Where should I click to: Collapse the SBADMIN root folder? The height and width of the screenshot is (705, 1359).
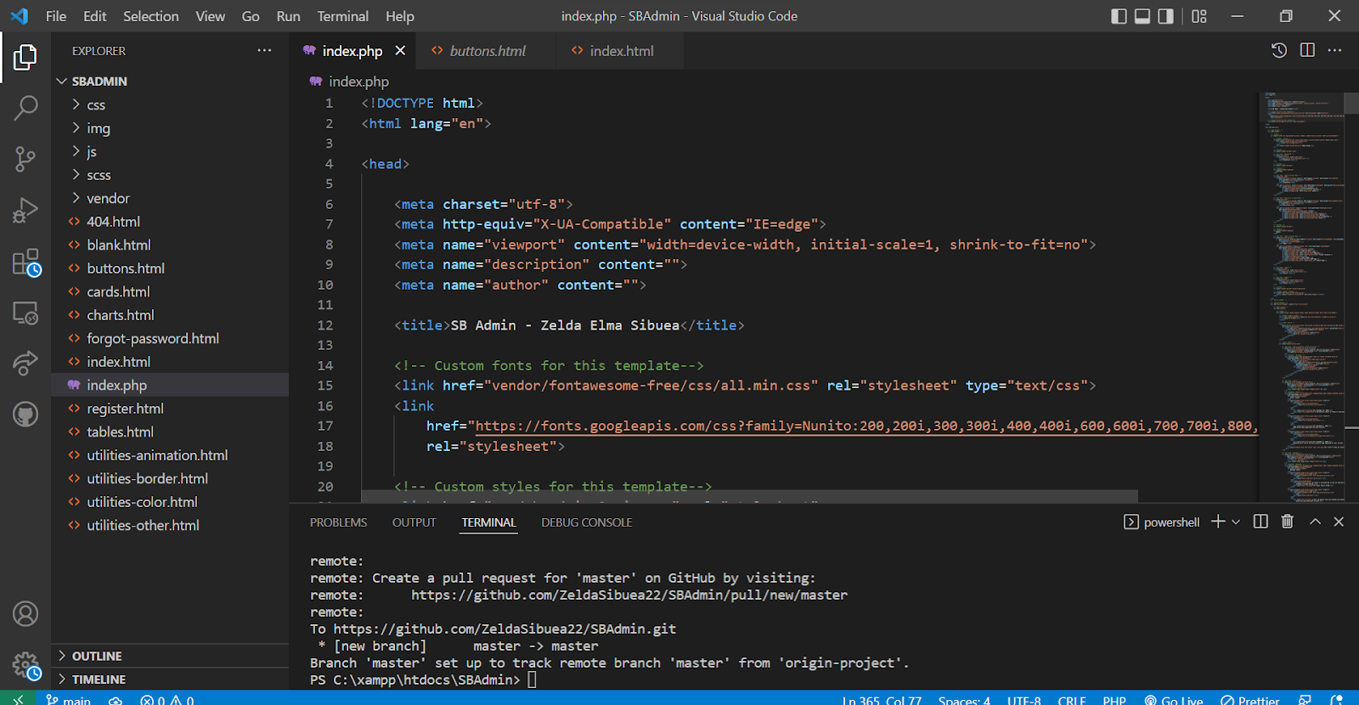(x=170, y=82)
